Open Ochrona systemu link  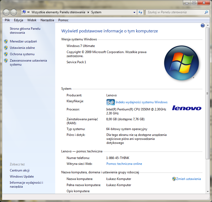pos(22,54)
